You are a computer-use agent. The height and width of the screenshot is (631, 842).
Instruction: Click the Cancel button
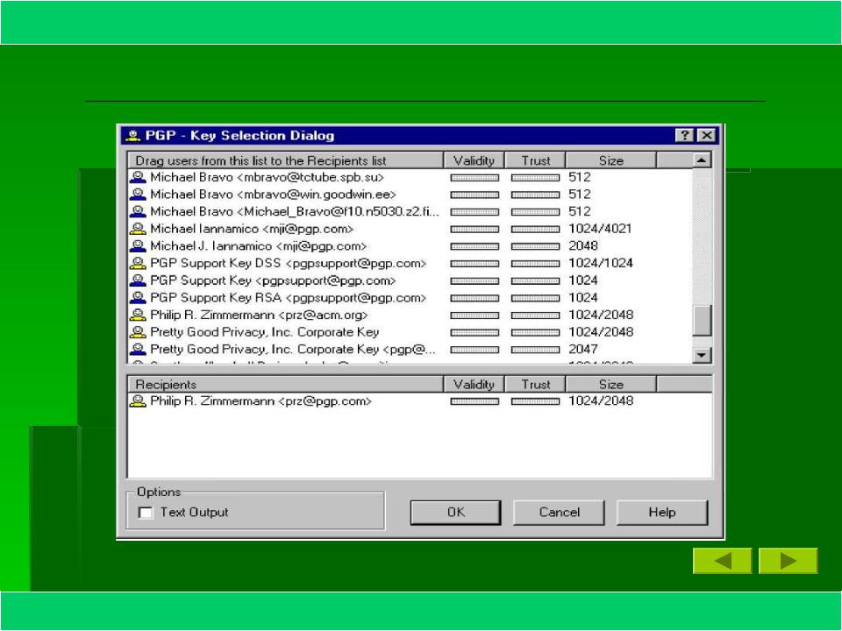click(x=559, y=513)
